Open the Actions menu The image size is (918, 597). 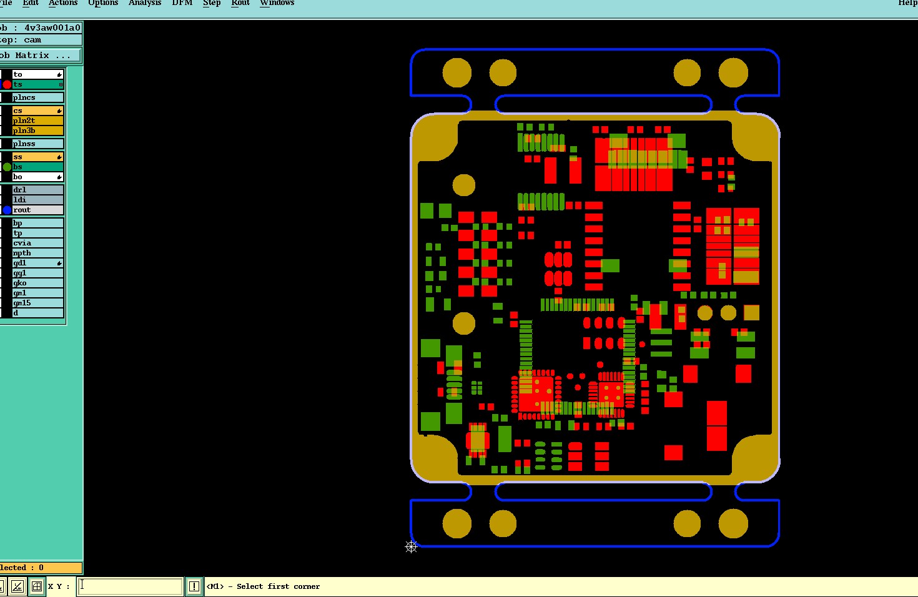coord(63,2)
